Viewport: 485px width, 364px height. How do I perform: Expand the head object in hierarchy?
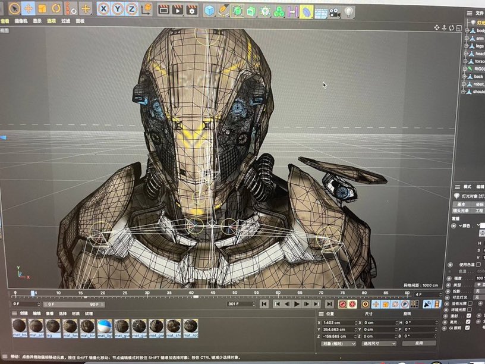point(466,54)
